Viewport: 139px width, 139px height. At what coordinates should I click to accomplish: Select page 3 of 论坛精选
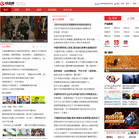[x=41, y=47]
